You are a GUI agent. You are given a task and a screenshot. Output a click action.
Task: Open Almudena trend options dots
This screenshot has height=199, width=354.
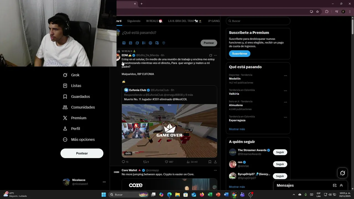[285, 102]
